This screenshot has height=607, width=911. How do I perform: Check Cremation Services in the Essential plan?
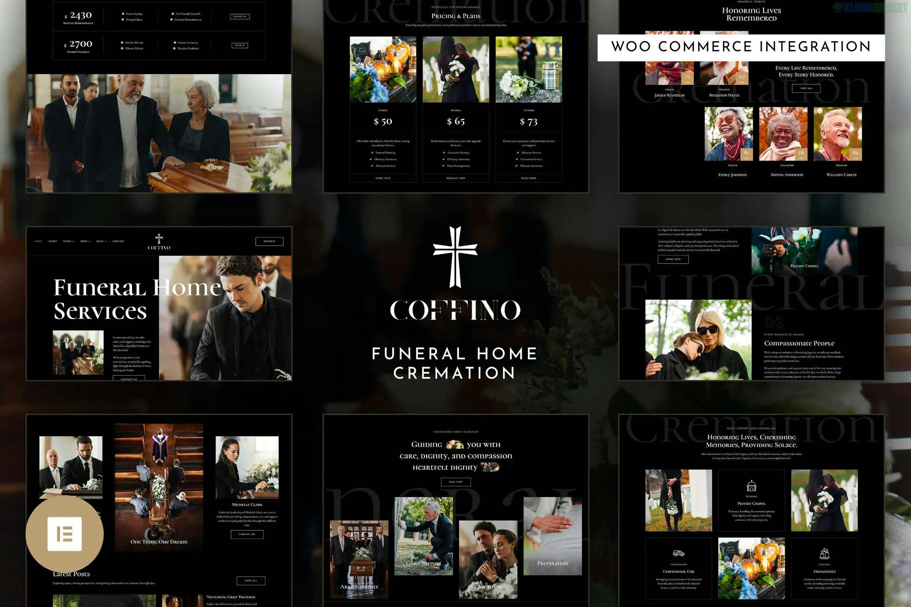pos(444,153)
